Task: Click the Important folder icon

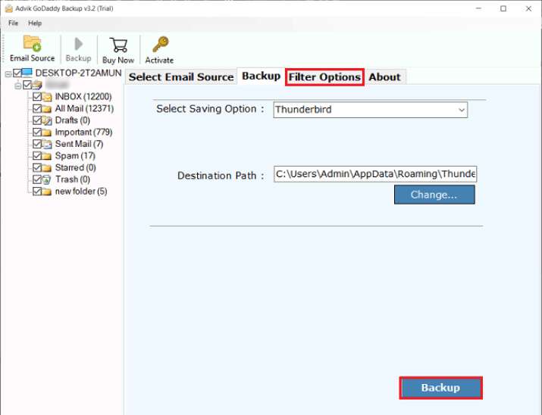Action: (x=47, y=133)
